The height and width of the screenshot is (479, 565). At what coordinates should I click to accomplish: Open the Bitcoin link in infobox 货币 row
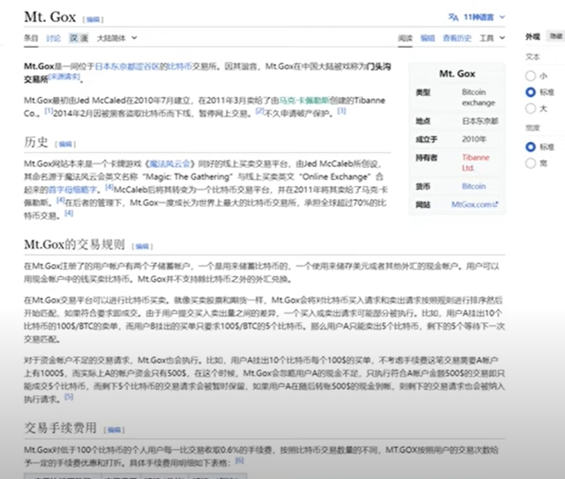[x=474, y=187]
